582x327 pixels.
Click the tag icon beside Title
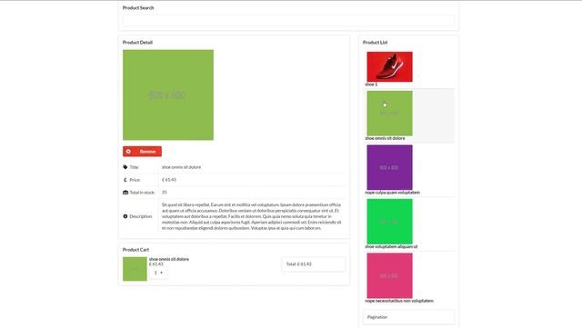pos(125,167)
